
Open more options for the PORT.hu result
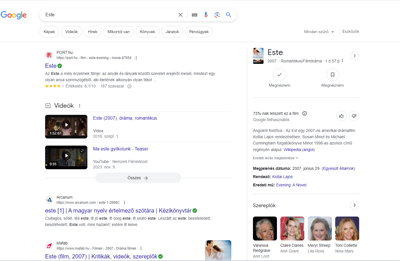click(x=136, y=58)
